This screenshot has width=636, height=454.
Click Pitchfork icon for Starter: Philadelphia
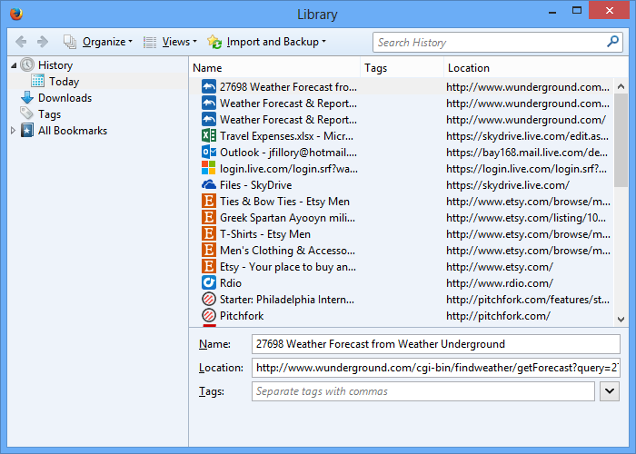tap(208, 299)
